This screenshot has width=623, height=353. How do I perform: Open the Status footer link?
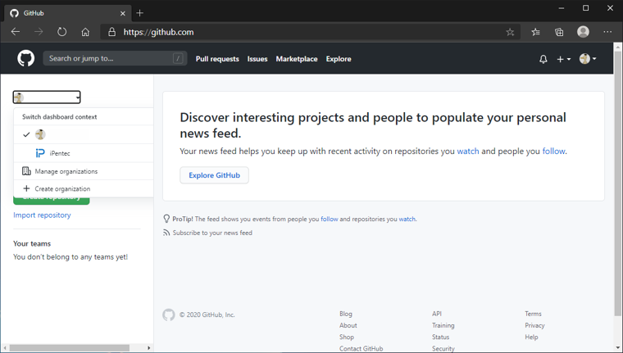point(441,337)
